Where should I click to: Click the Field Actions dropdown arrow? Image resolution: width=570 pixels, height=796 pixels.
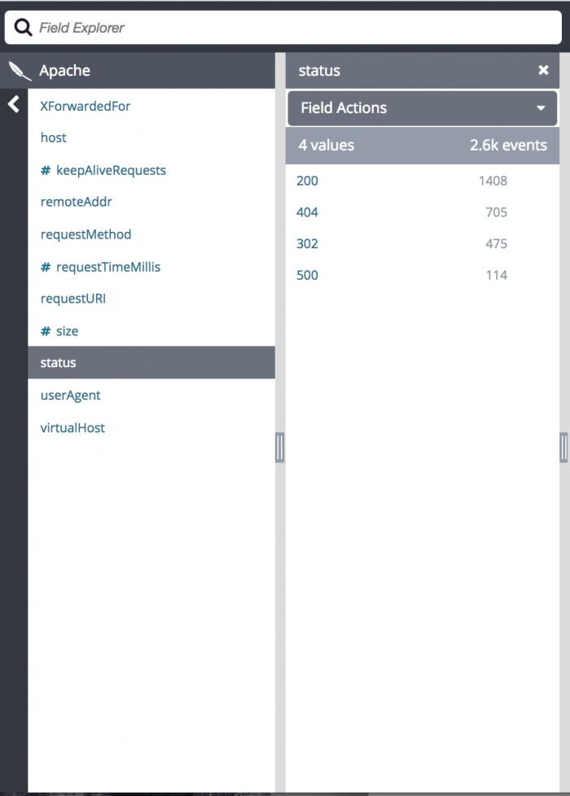541,108
